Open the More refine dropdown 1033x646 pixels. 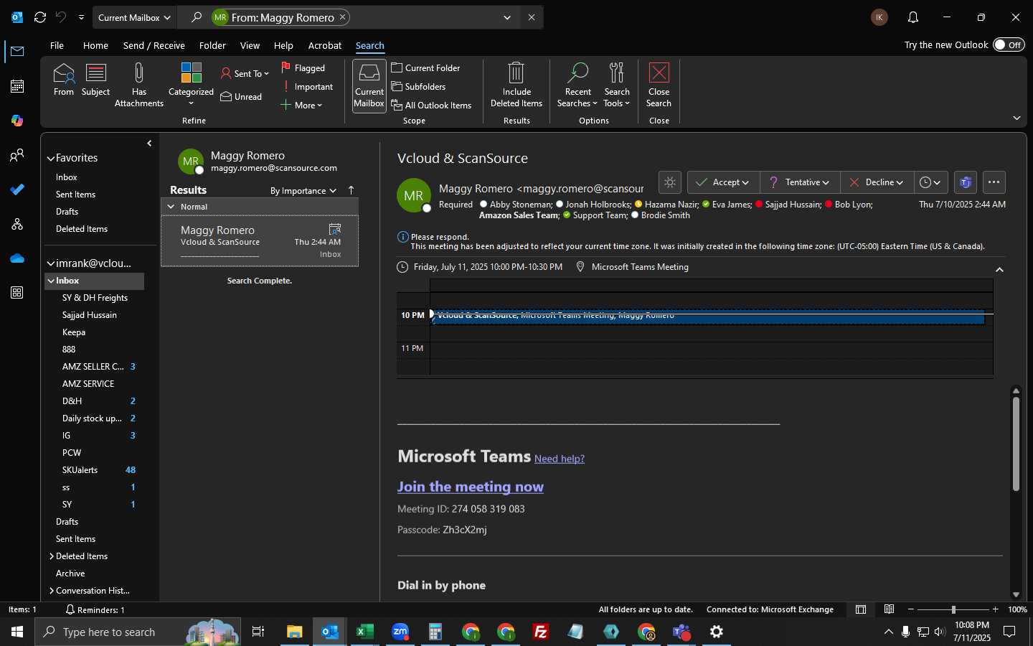click(301, 106)
